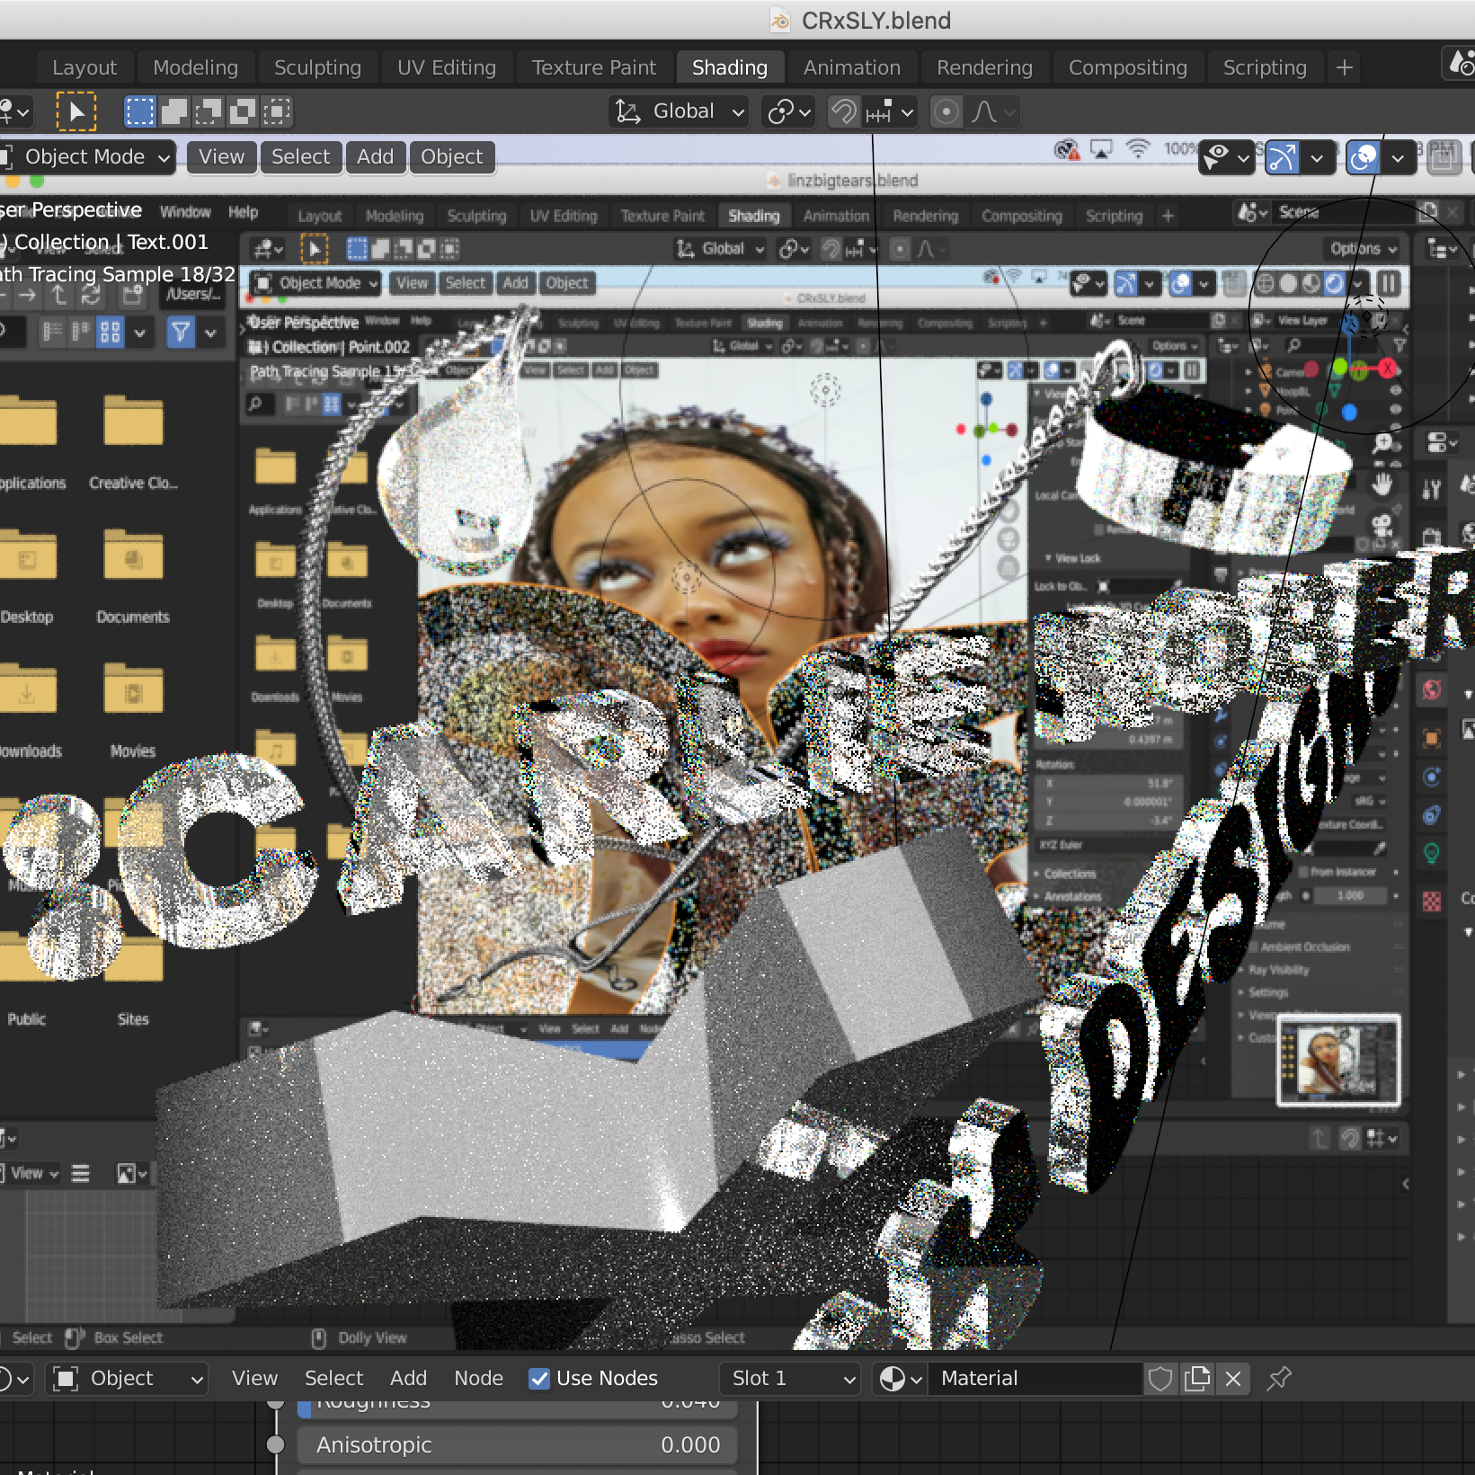
Task: Adjust Roughness value slider
Action: [x=518, y=1408]
